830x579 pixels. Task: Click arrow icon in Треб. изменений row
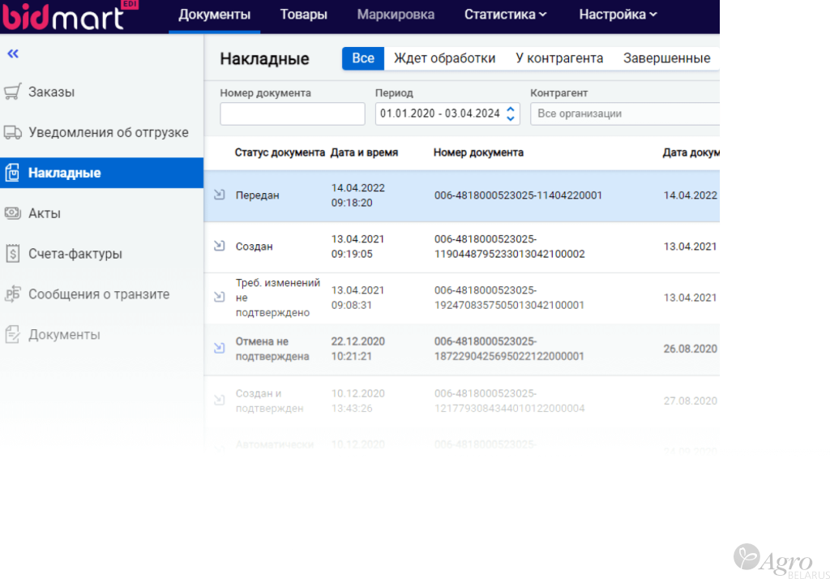tap(219, 297)
